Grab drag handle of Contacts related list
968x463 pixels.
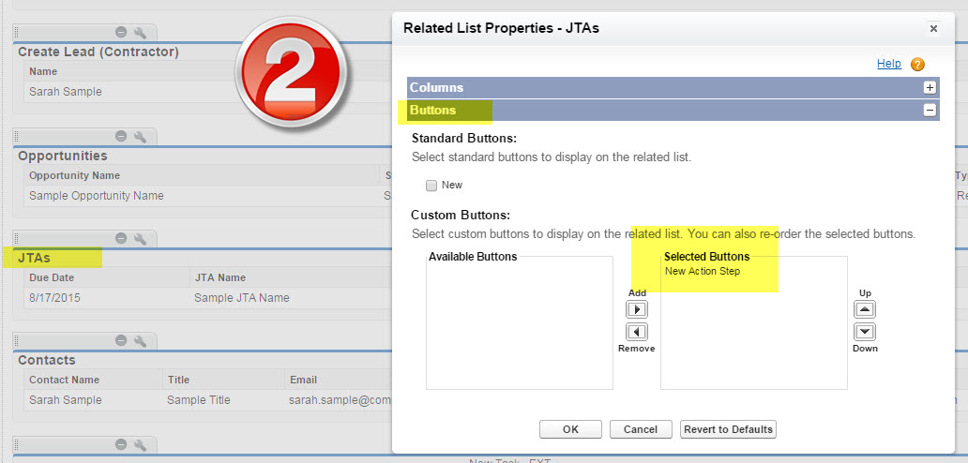[17, 340]
